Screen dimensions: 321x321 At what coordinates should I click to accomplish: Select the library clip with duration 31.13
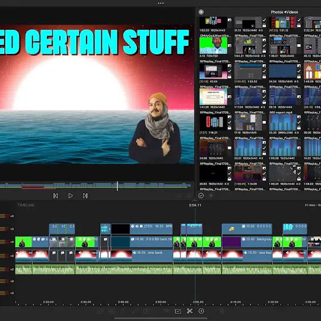tap(248, 22)
